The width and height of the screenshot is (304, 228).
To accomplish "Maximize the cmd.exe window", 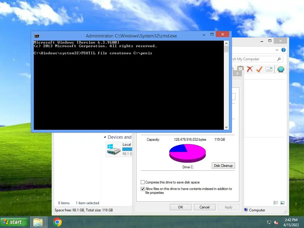I will [212, 34].
